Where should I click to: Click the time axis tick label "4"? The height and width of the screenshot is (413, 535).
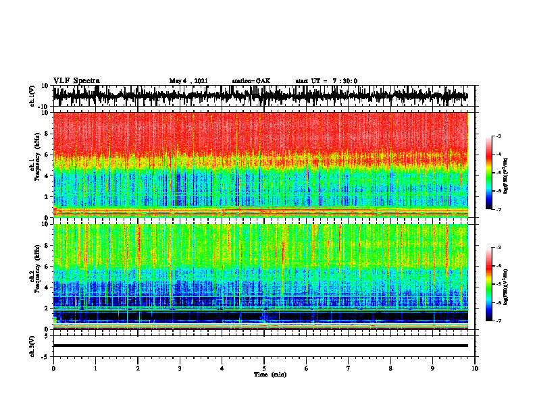coord(222,368)
